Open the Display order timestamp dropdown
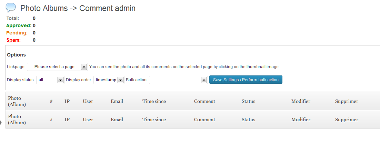Viewport: 380px width, 155px height. click(109, 80)
